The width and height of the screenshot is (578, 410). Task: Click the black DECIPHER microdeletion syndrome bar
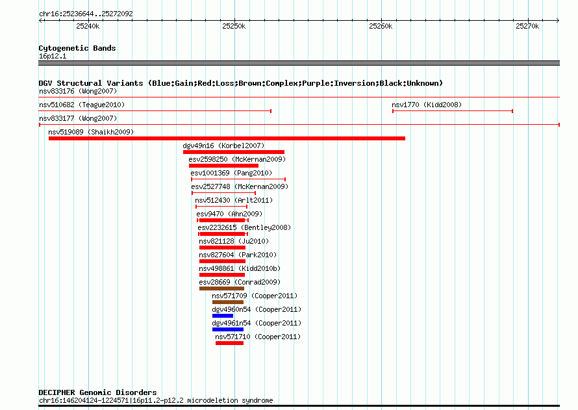tap(299, 406)
